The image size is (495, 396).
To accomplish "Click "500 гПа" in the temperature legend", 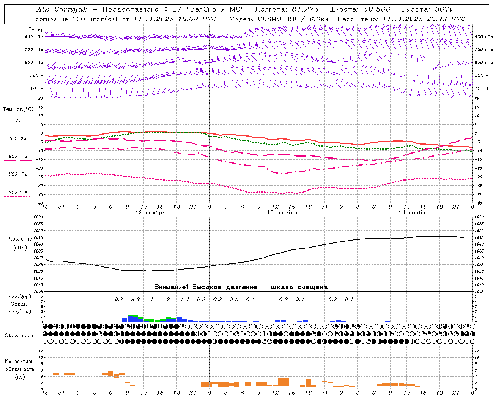I will pyautogui.click(x=18, y=192).
